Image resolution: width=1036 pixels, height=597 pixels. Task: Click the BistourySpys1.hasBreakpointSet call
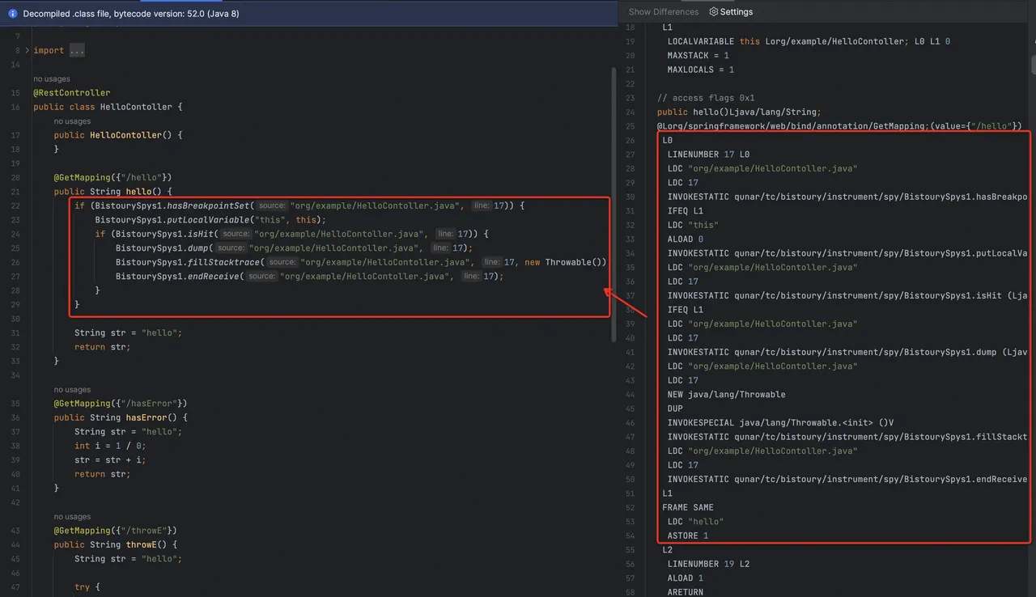click(x=299, y=205)
